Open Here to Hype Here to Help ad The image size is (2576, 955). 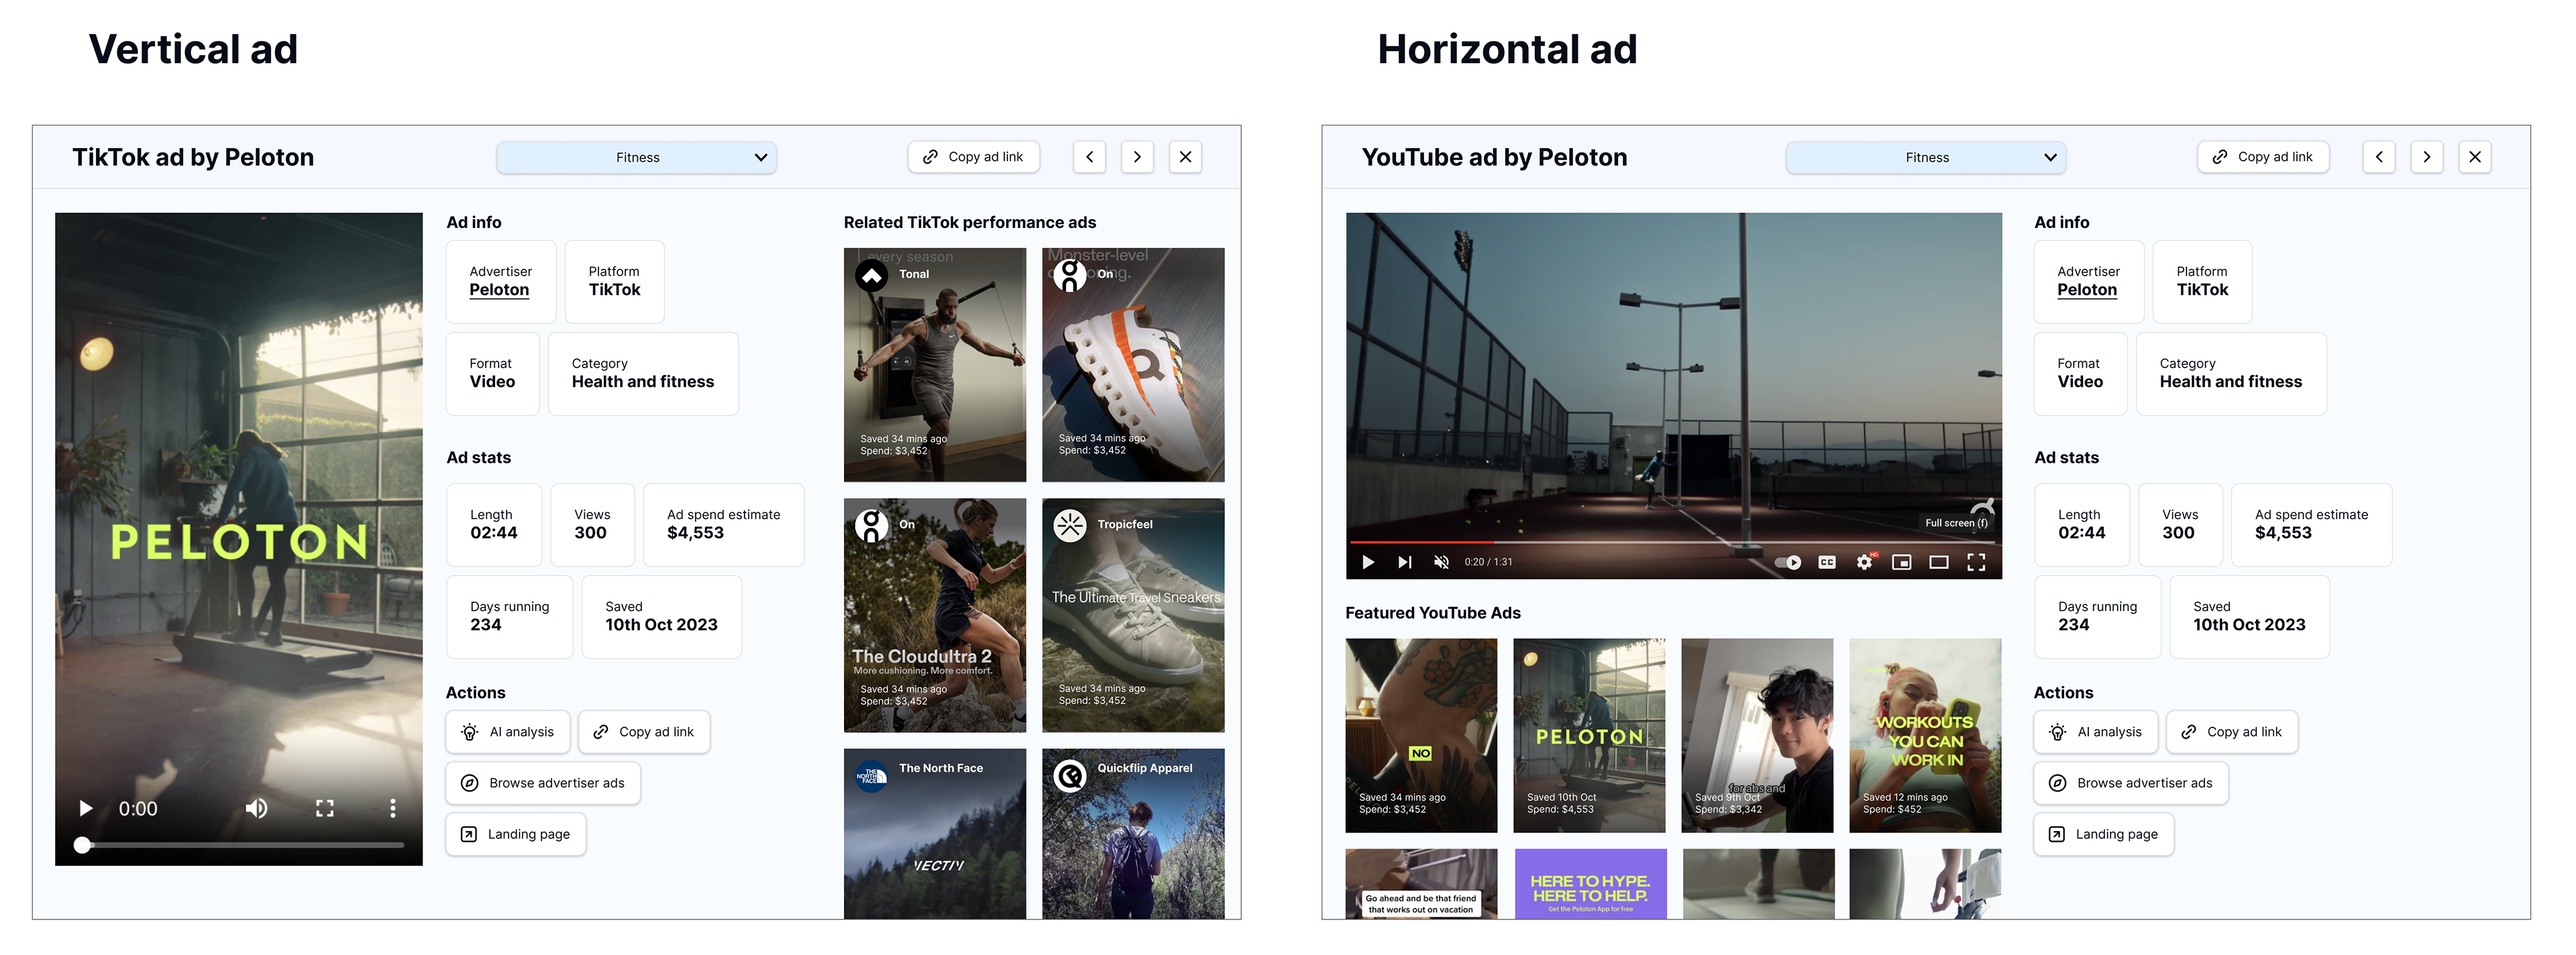(x=1590, y=884)
